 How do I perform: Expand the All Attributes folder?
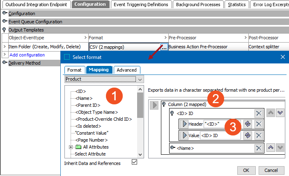[71, 147]
